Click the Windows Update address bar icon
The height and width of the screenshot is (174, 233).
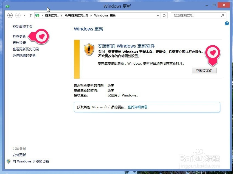[x=37, y=15]
